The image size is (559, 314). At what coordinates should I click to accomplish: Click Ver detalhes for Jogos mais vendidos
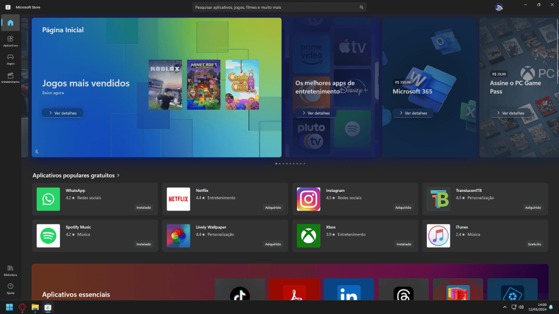point(63,113)
